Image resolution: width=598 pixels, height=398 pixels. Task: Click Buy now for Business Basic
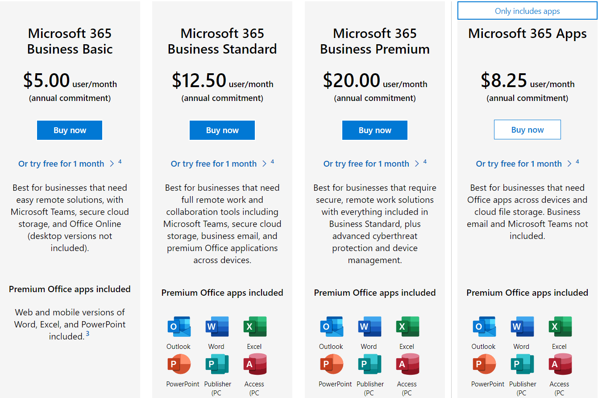[70, 130]
